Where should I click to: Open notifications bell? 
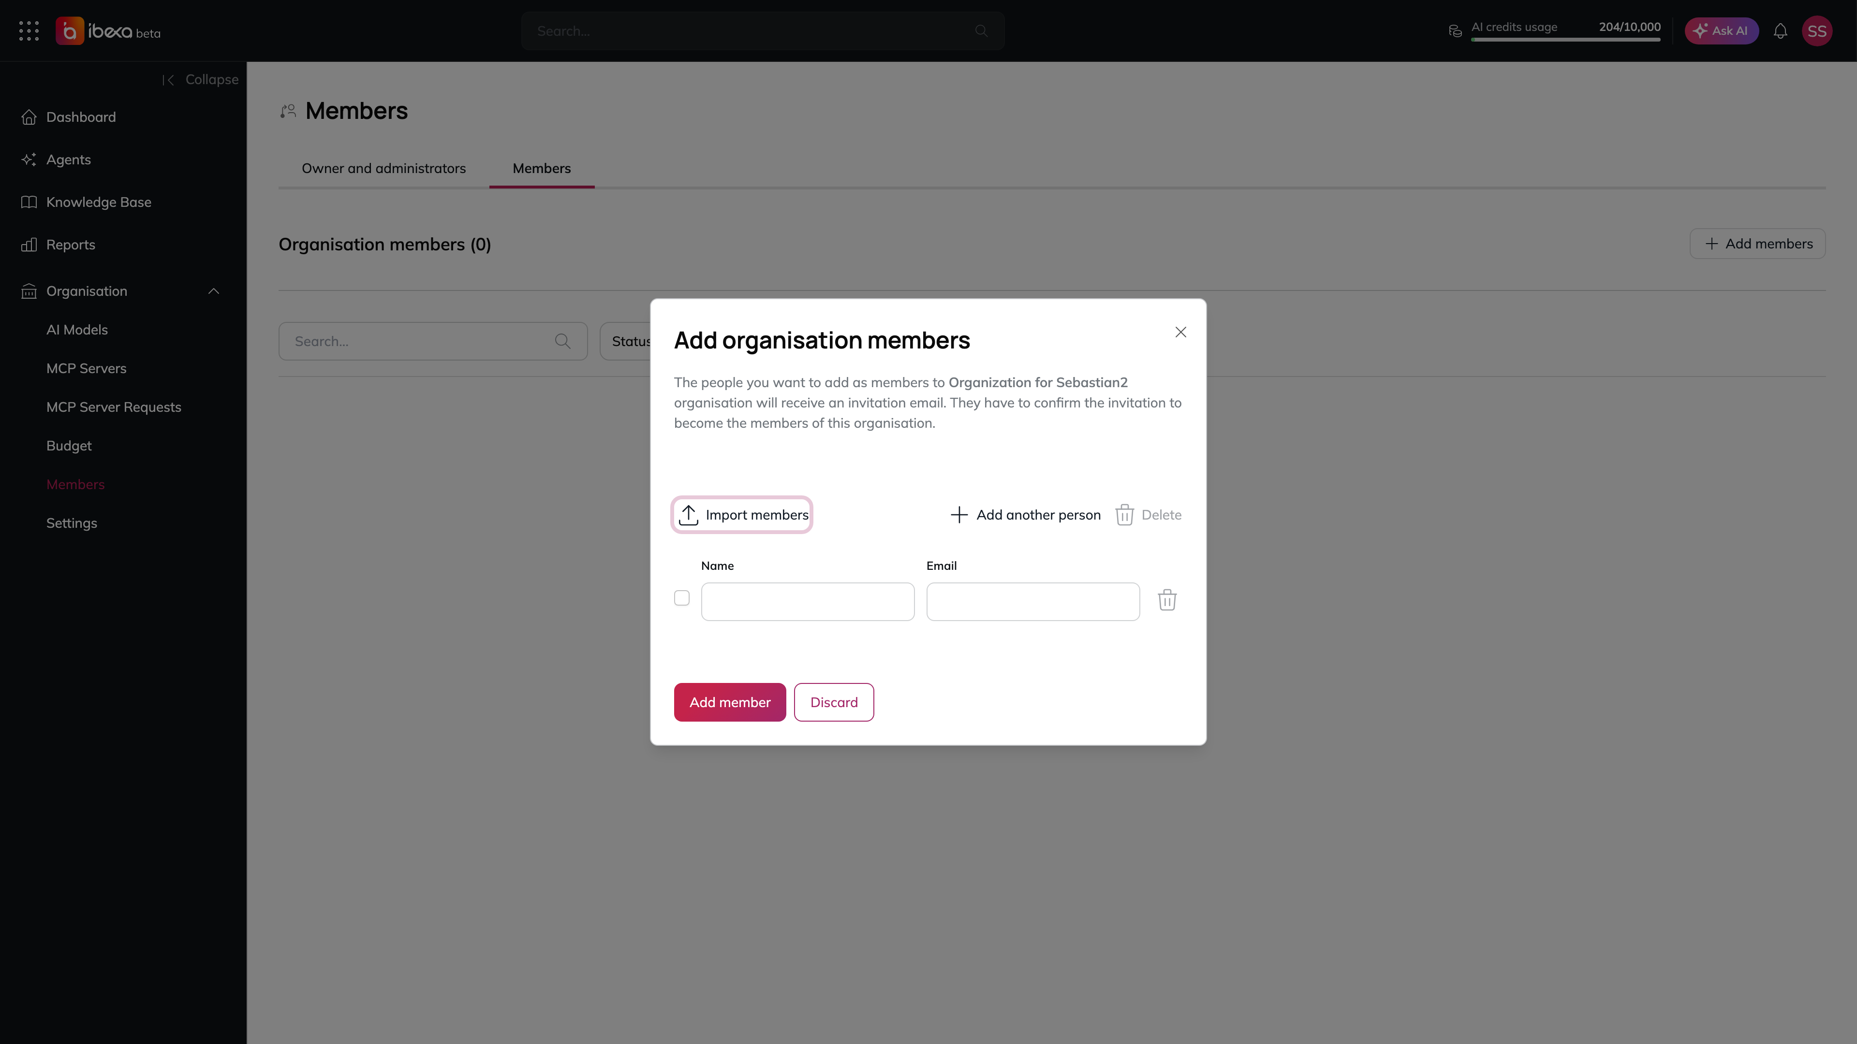[x=1781, y=31]
